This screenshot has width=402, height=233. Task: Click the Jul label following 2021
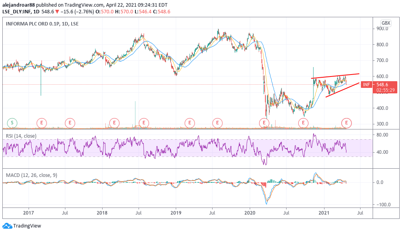pos(360,213)
